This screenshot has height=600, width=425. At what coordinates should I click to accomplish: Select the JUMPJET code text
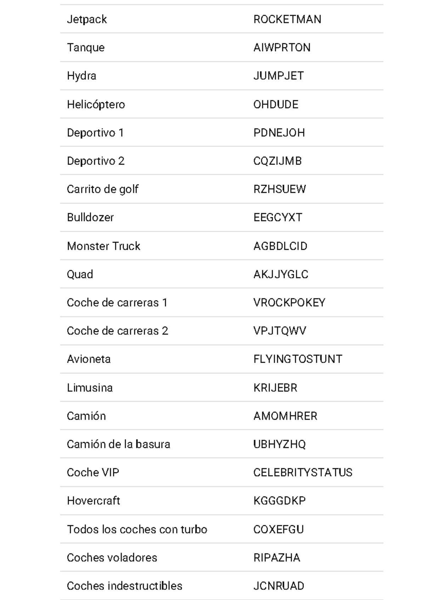point(279,76)
